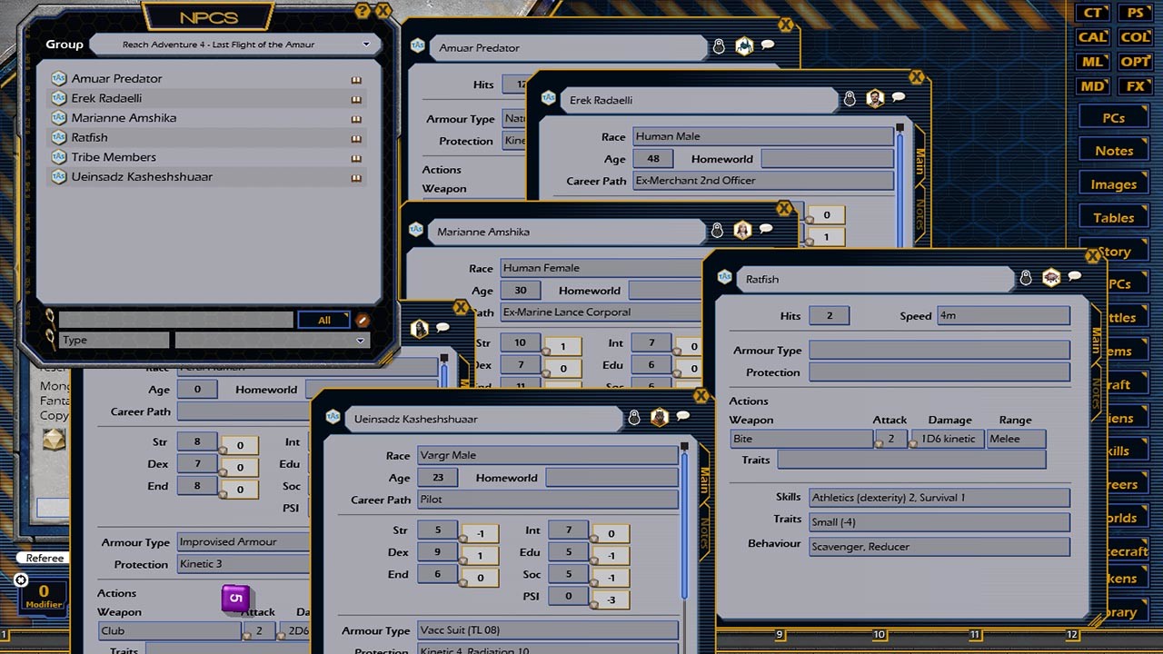Click the purple S token near the Club weapon

click(x=234, y=599)
